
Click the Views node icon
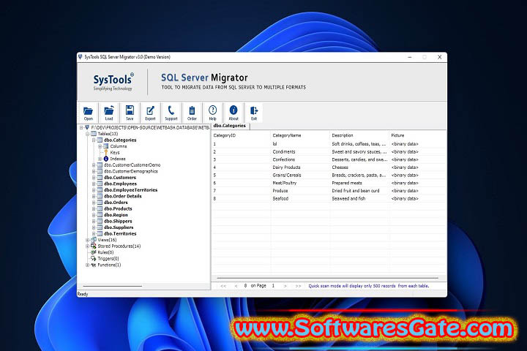click(94, 240)
